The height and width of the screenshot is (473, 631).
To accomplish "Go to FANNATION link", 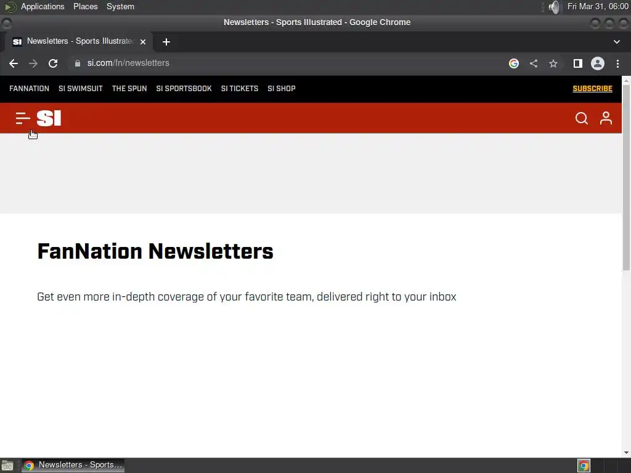I will tap(30, 89).
